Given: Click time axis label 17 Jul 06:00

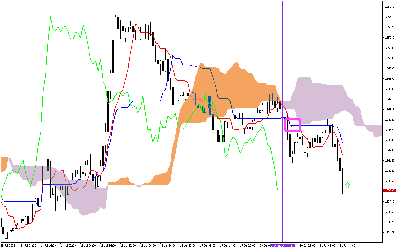Looking at the screenshot, I should pos(208,246).
